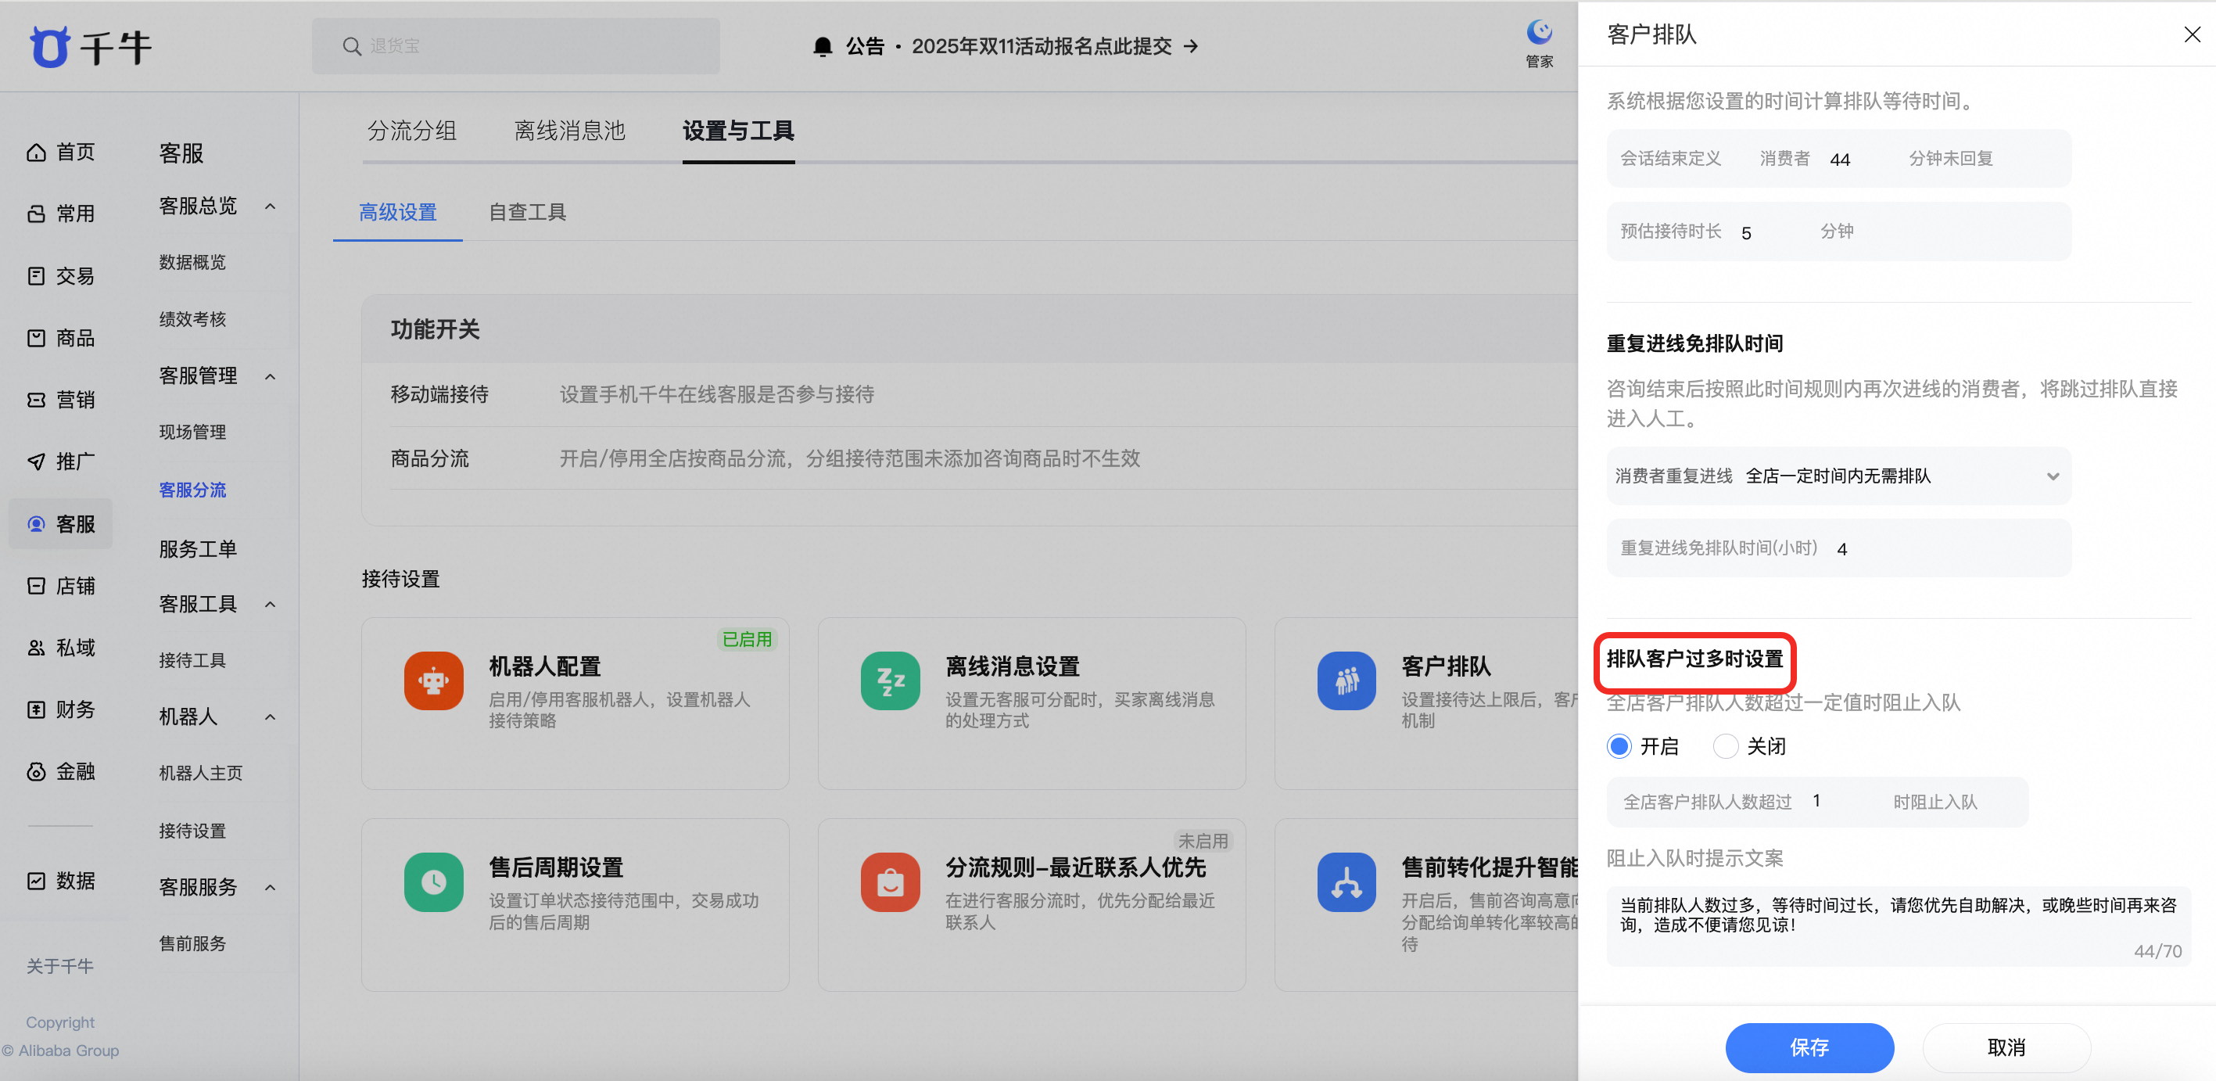This screenshot has height=1081, width=2216.
Task: Click the 交易 sidebar icon
Action: (x=36, y=275)
